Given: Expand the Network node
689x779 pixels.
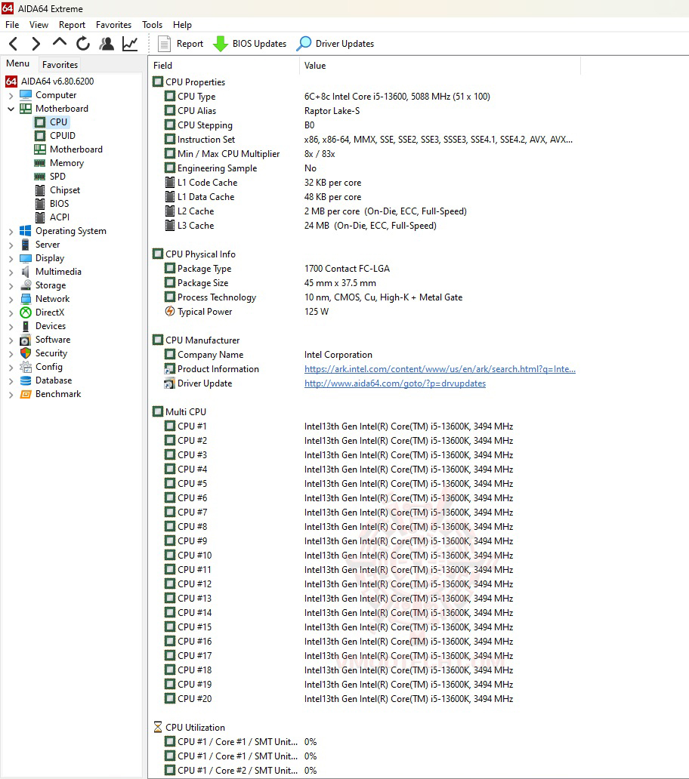Looking at the screenshot, I should [11, 300].
